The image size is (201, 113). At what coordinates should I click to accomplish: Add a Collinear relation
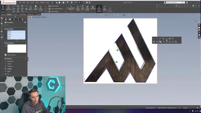[x=8, y=66]
